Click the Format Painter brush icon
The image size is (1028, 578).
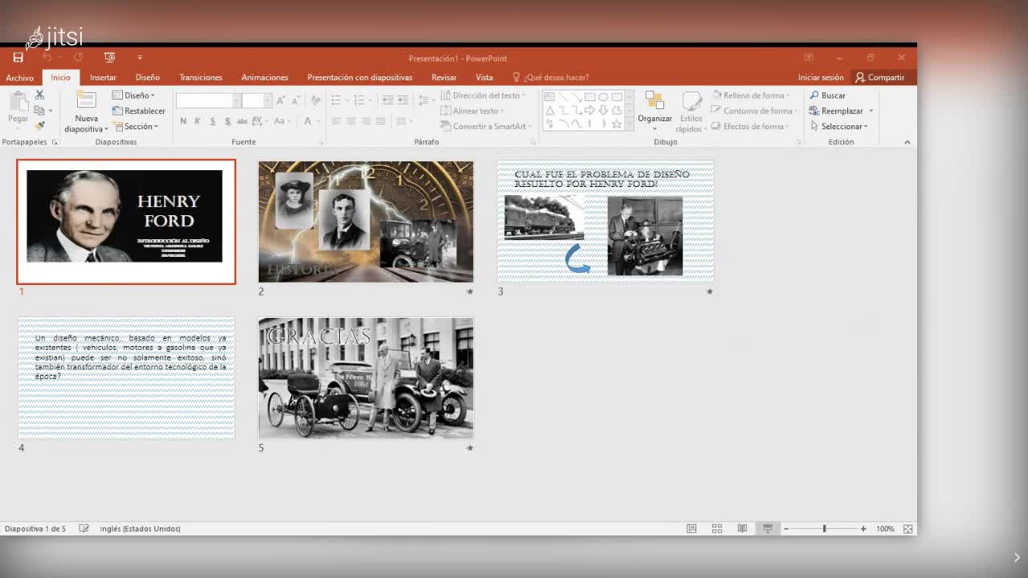[x=39, y=125]
